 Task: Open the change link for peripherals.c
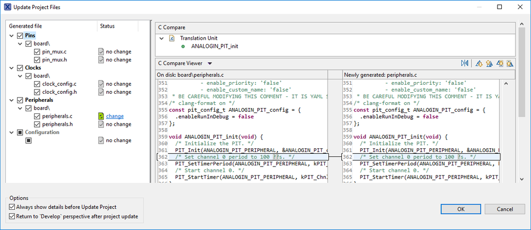(x=114, y=116)
